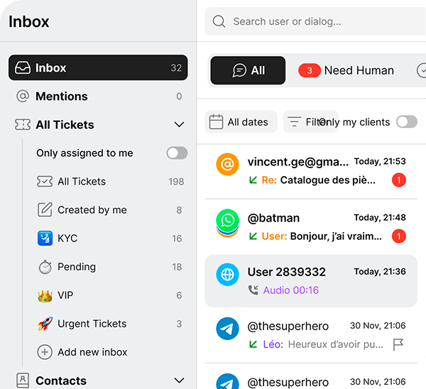The width and height of the screenshot is (426, 389).
Task: Click the blue KYC icon
Action: point(45,239)
